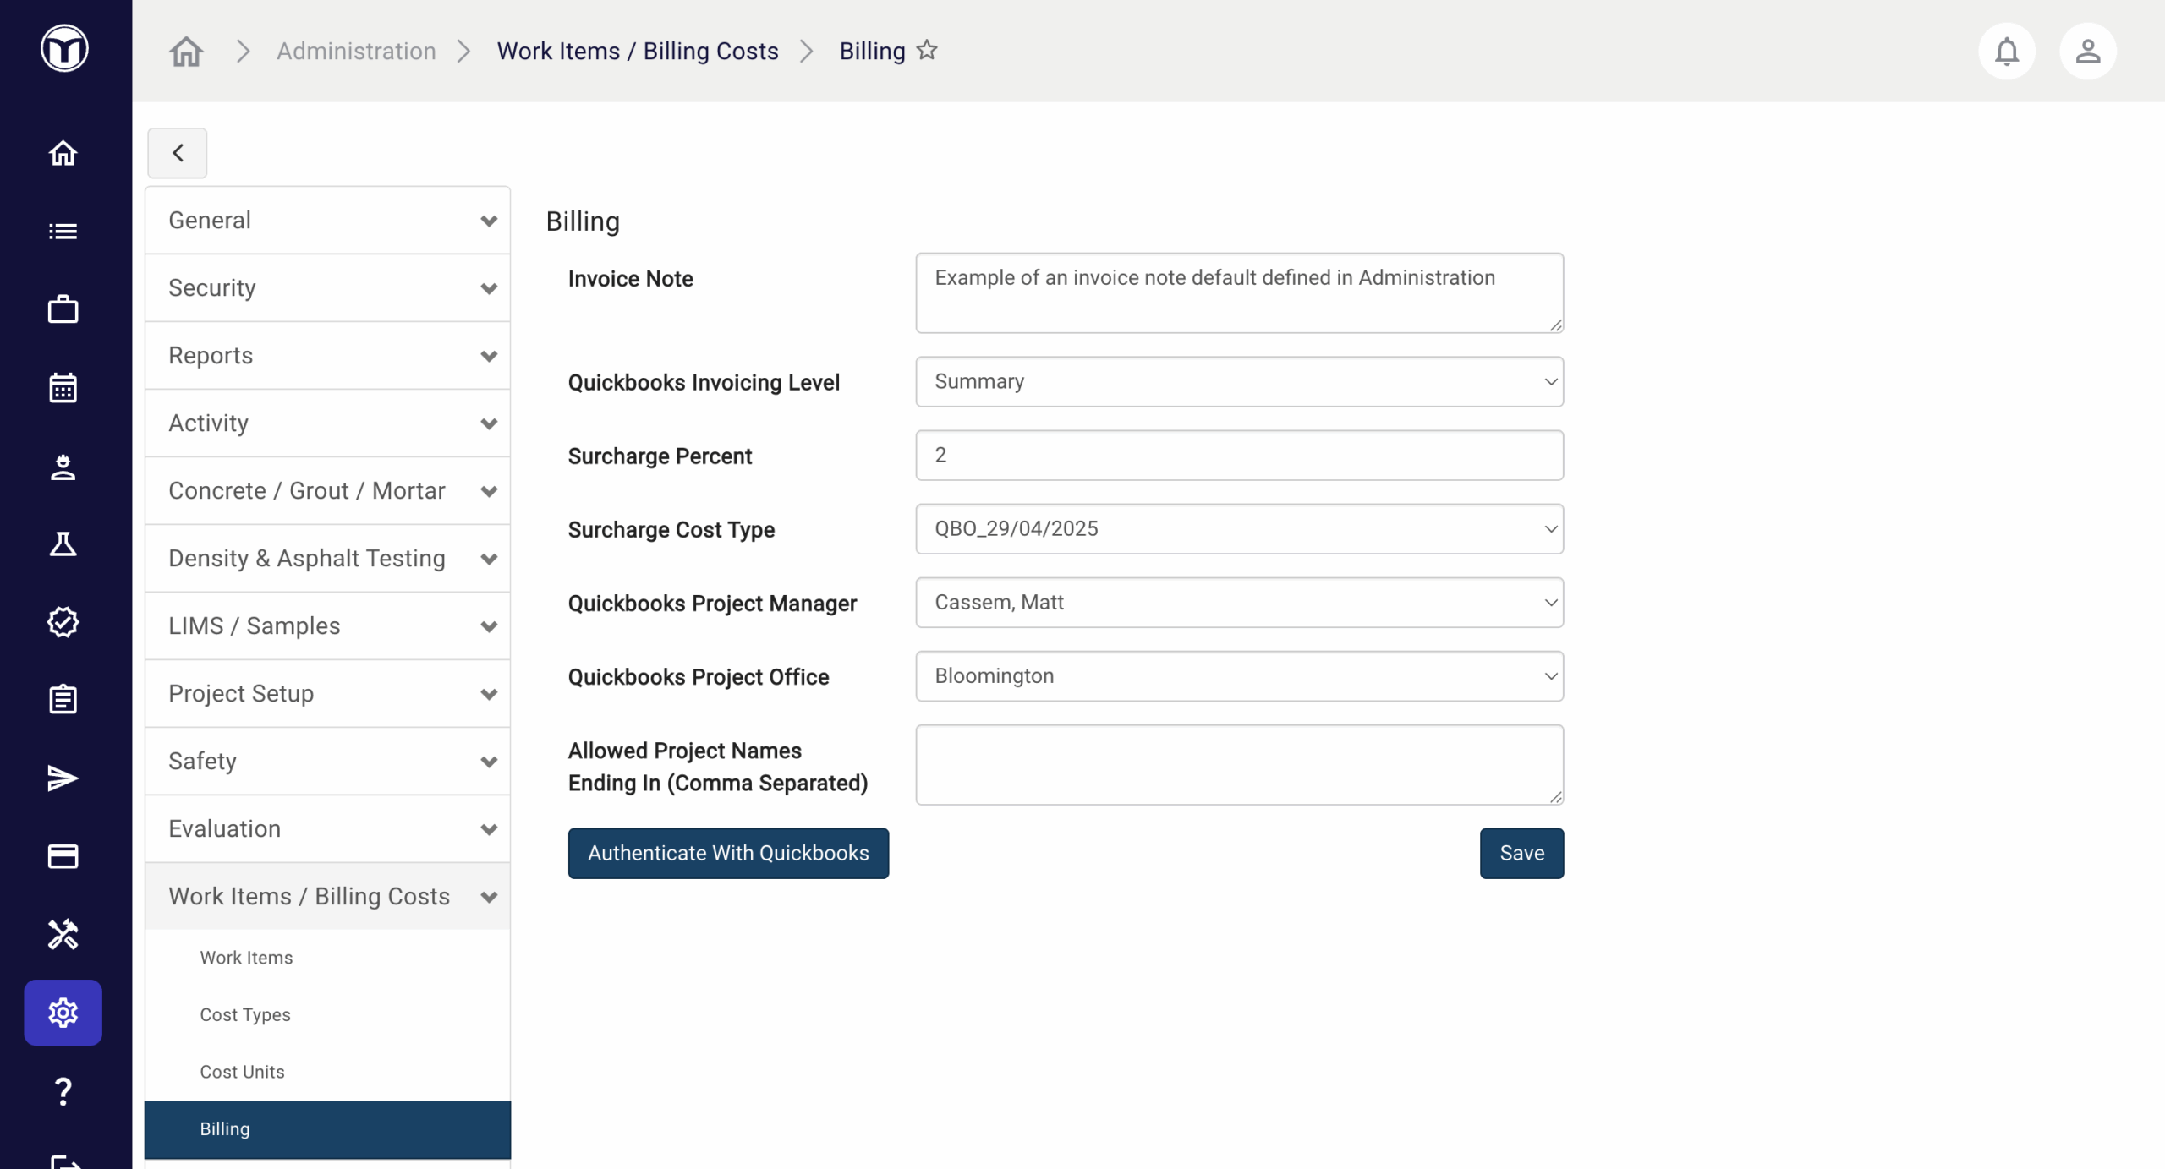Open notifications bell

point(2007,52)
